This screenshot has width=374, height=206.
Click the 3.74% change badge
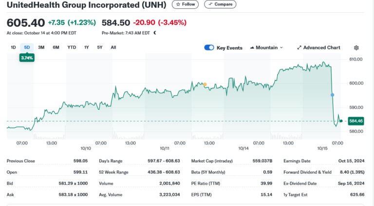tap(27, 58)
